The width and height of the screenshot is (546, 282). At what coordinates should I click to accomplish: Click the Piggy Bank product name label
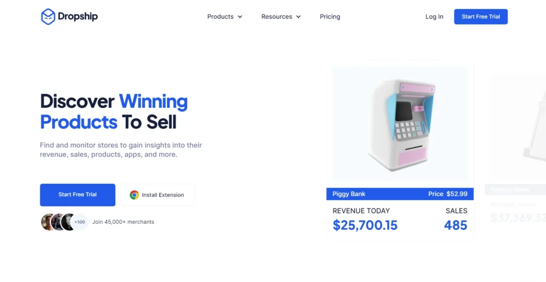[349, 194]
